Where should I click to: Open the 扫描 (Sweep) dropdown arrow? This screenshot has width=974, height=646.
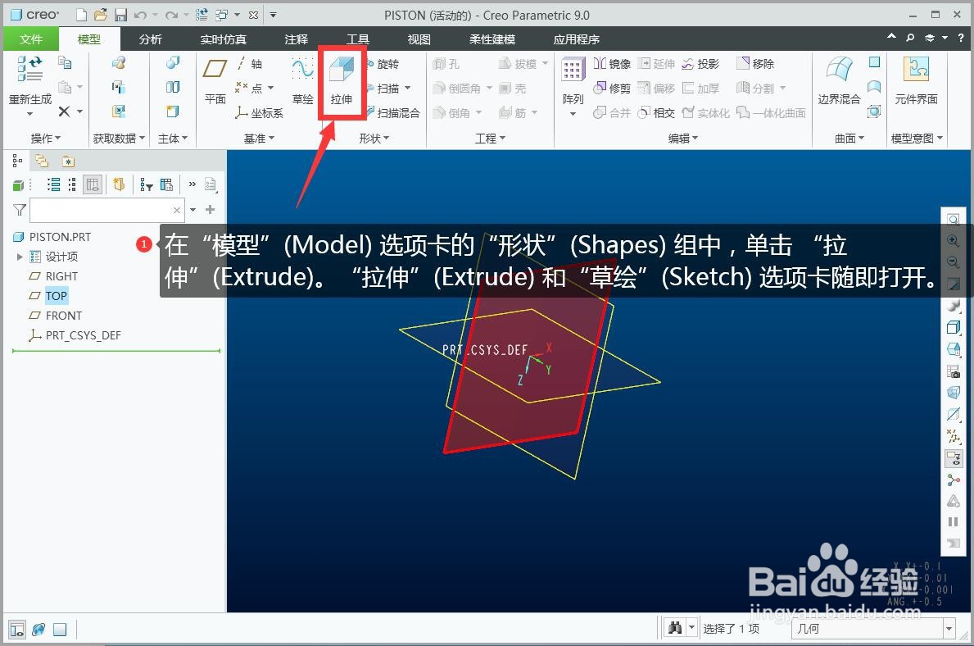tap(407, 89)
